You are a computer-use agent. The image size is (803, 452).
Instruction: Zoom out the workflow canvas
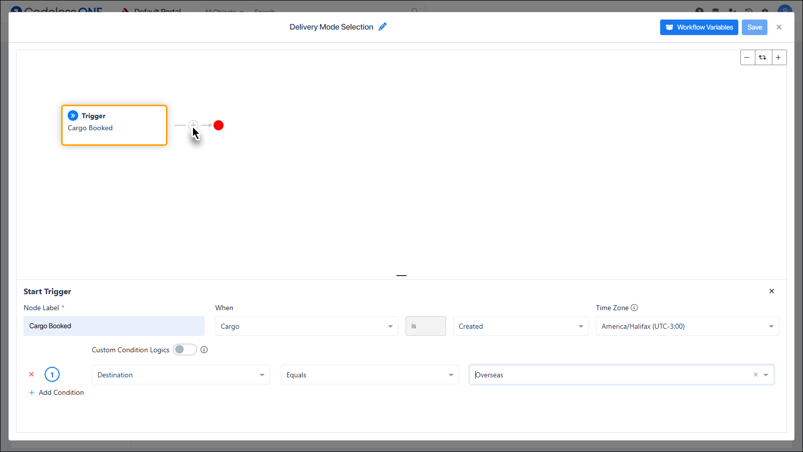click(x=747, y=58)
